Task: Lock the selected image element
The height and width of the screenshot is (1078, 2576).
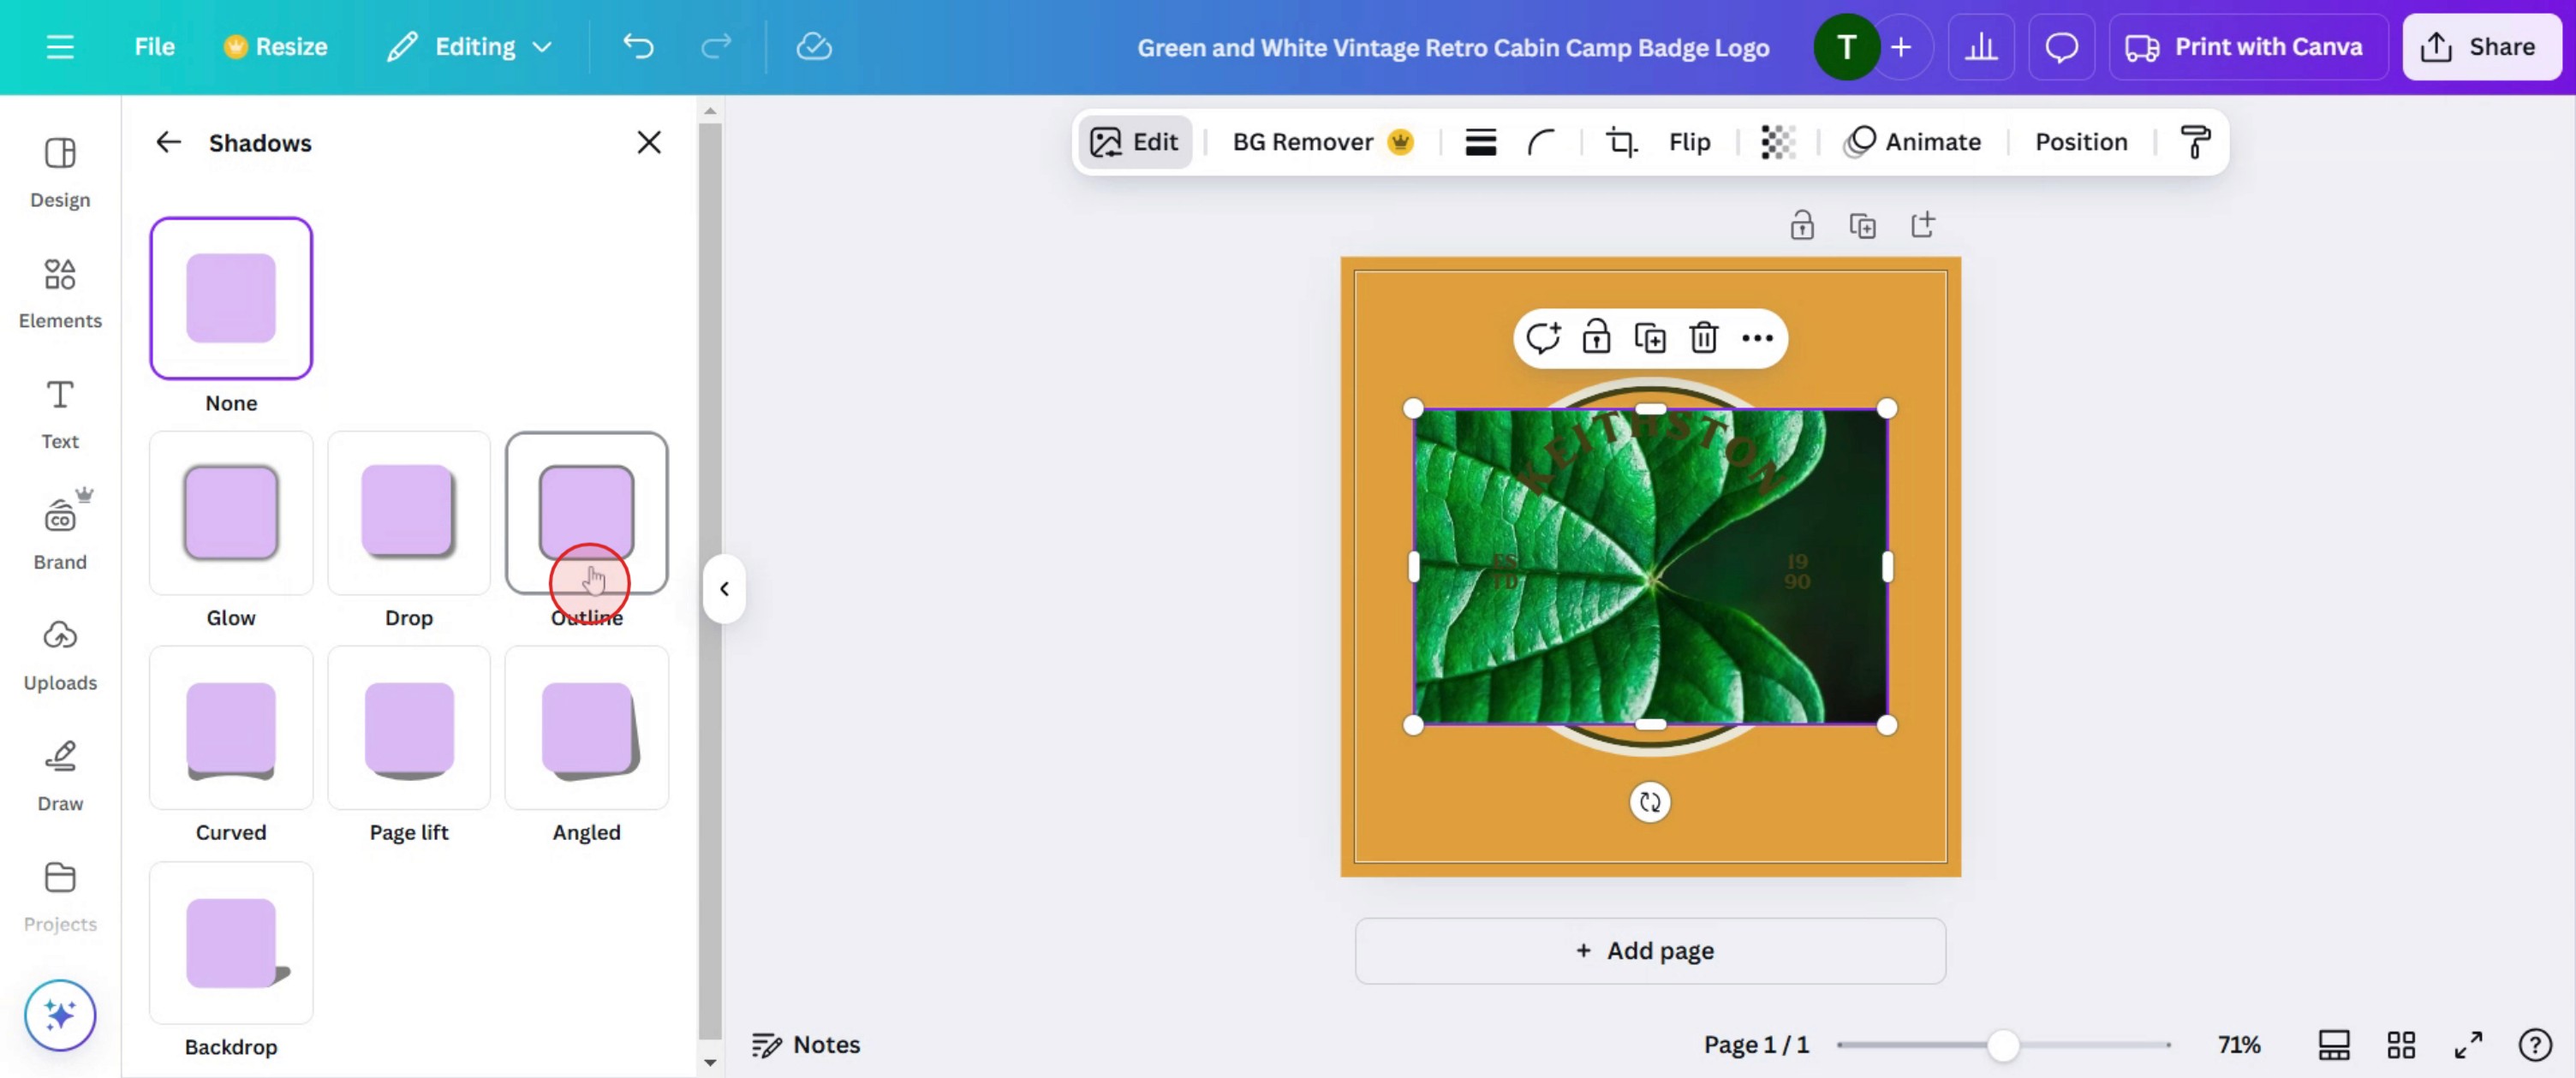Action: [1596, 338]
